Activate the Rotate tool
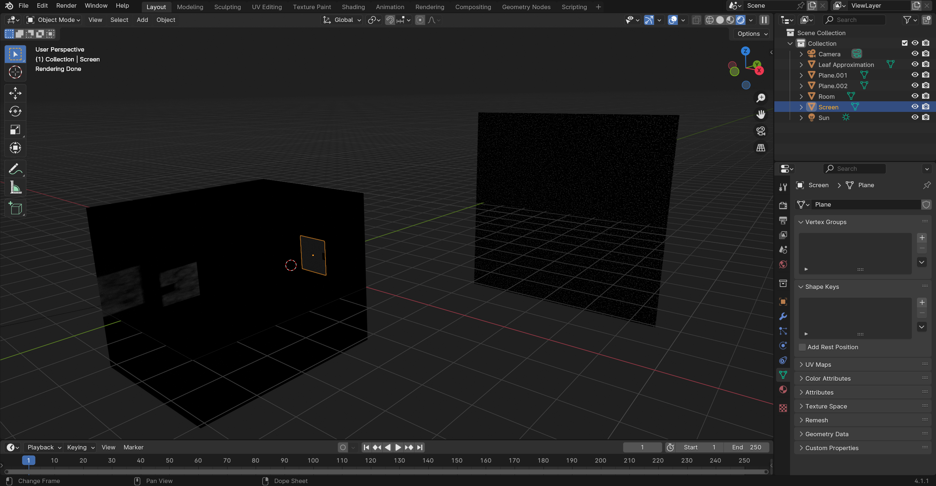 [x=15, y=111]
